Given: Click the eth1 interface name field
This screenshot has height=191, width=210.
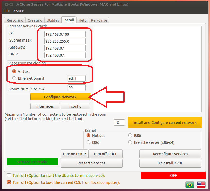Looking at the screenshot, I should coord(77,78).
